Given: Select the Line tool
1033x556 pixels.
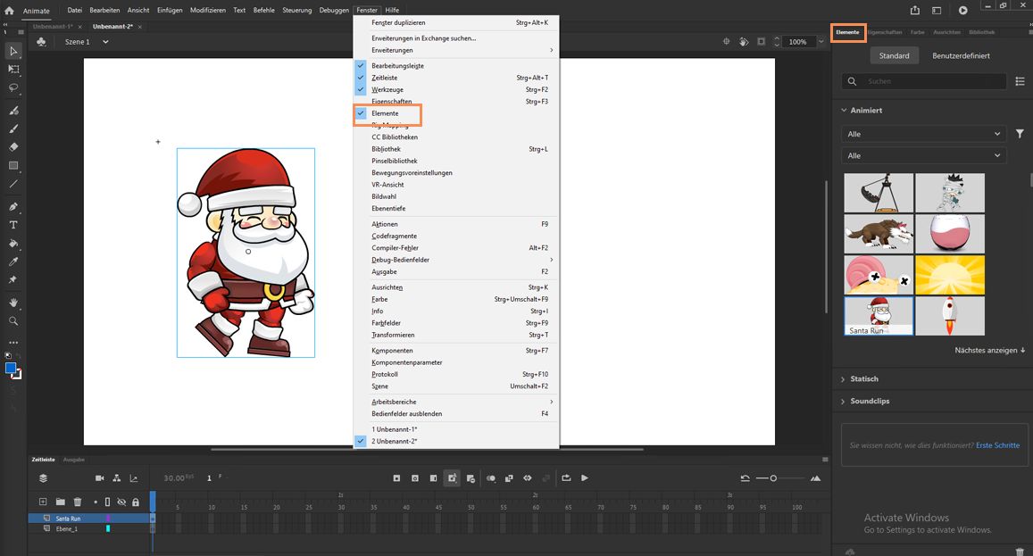Looking at the screenshot, I should (x=13, y=184).
